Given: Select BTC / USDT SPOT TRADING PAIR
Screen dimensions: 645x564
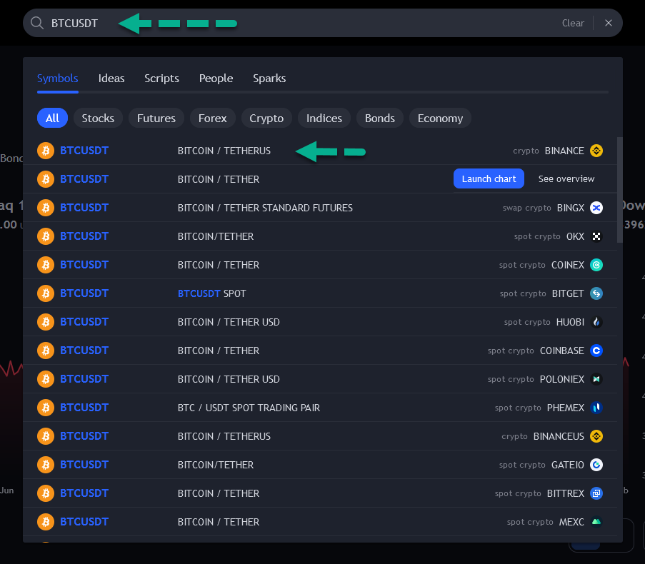Looking at the screenshot, I should 249,408.
